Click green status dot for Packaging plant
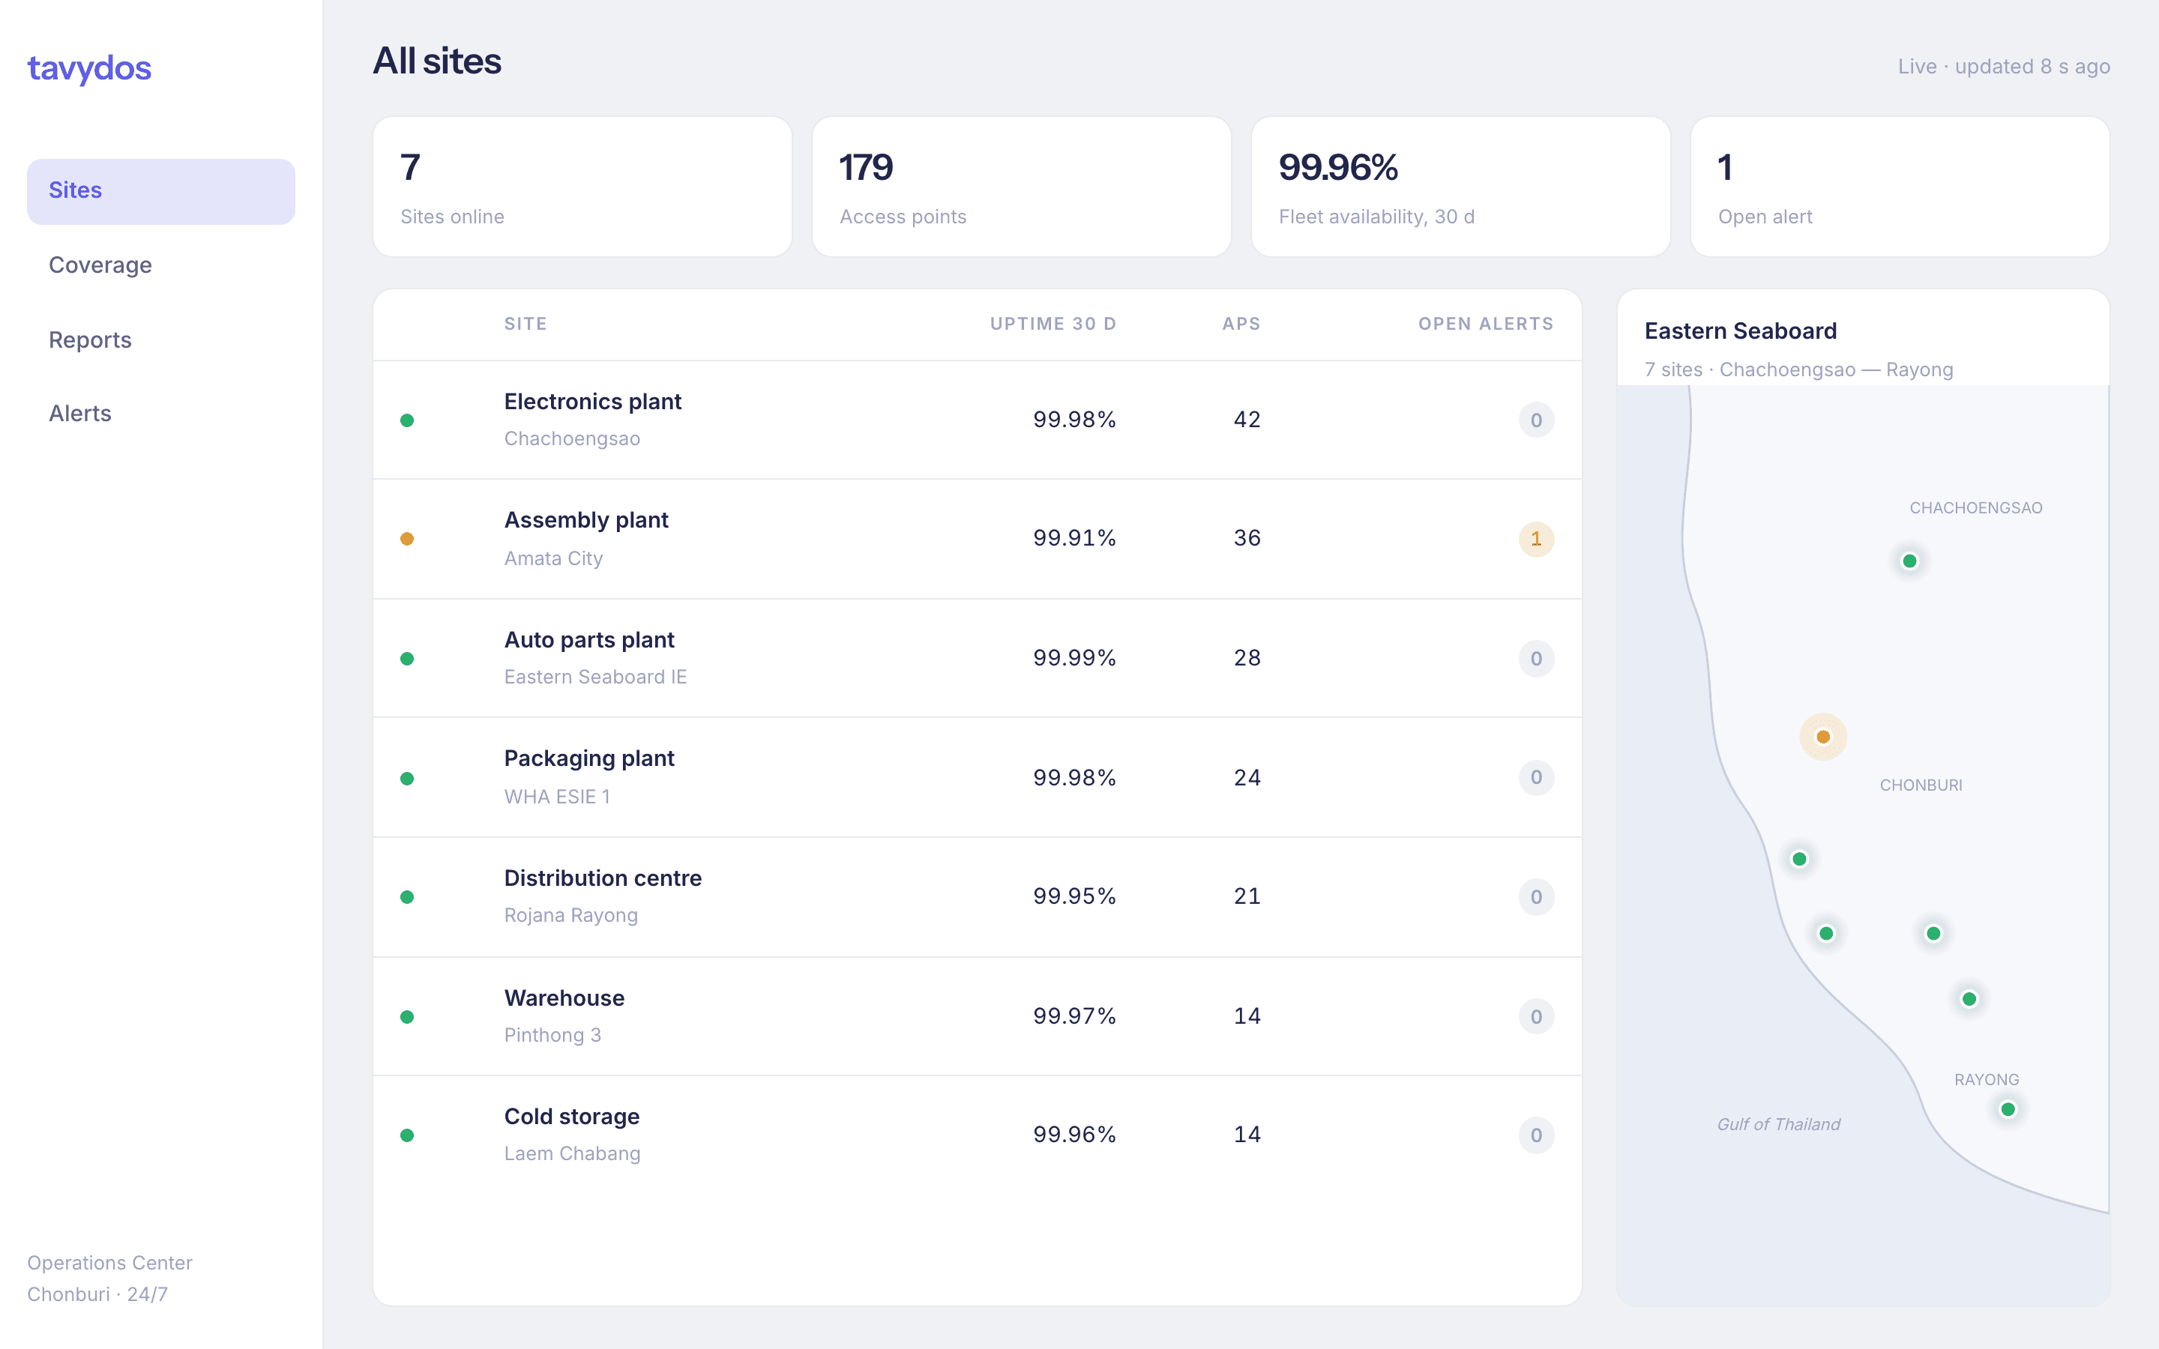2159x1349 pixels. click(x=407, y=778)
